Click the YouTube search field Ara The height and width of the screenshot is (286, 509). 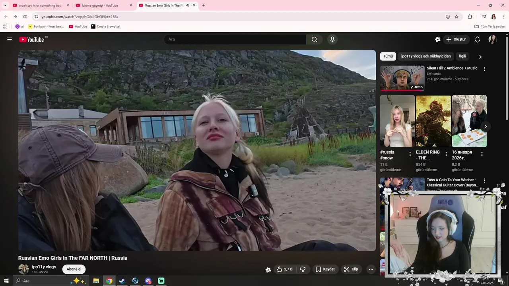[235, 39]
